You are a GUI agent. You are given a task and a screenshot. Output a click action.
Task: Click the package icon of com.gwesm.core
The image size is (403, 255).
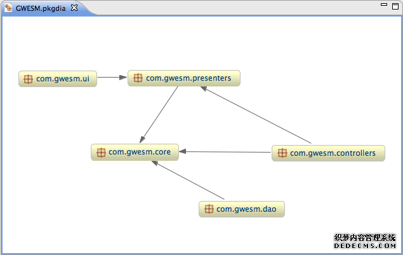click(101, 153)
